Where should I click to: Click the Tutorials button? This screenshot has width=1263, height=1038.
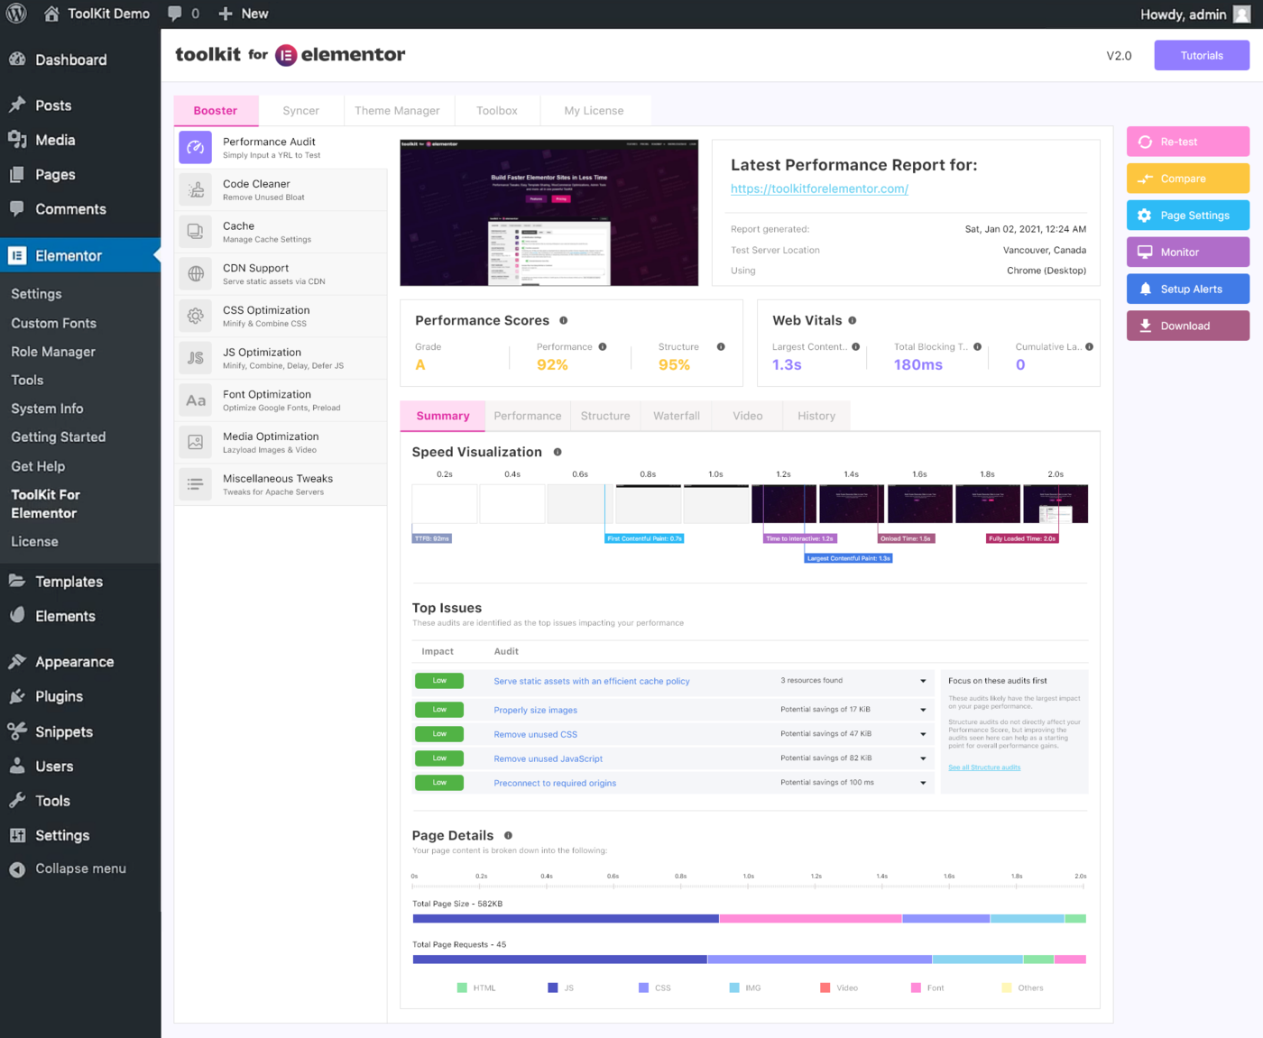click(x=1202, y=55)
